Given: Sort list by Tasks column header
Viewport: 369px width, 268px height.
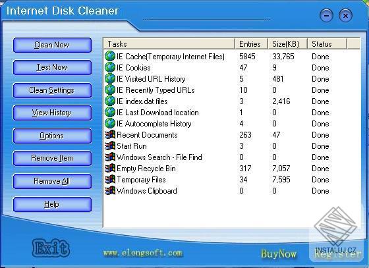Looking at the screenshot, I should (x=169, y=44).
